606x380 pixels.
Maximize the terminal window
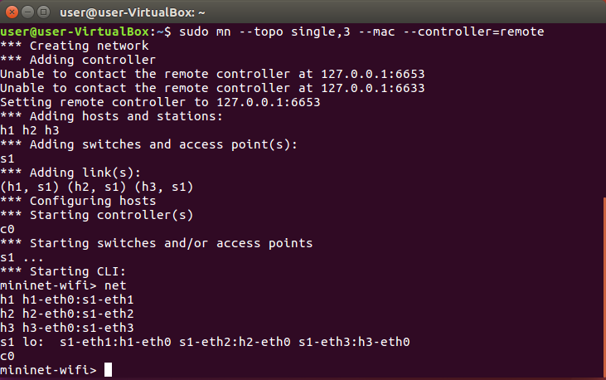(x=44, y=12)
